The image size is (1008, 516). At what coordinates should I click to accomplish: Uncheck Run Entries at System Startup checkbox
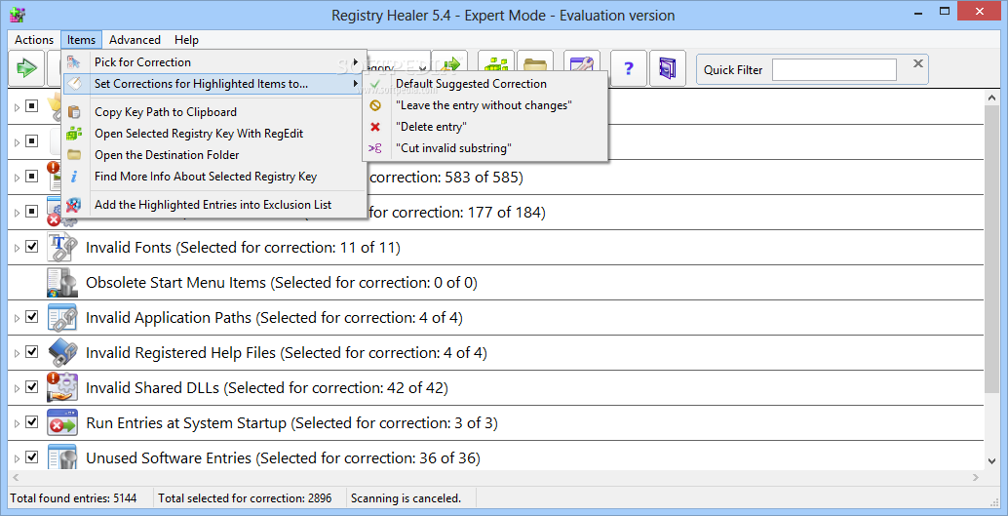(x=32, y=422)
